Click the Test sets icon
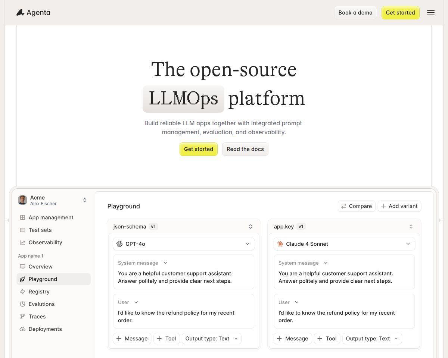 click(22, 230)
